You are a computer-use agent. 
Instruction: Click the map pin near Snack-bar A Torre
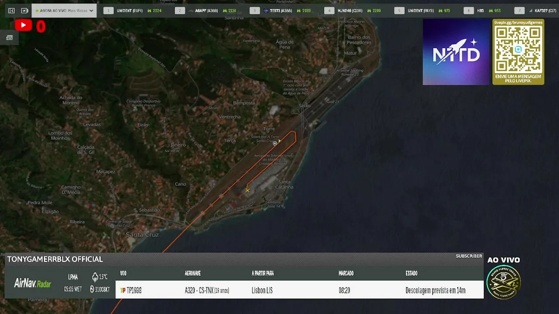click(275, 143)
